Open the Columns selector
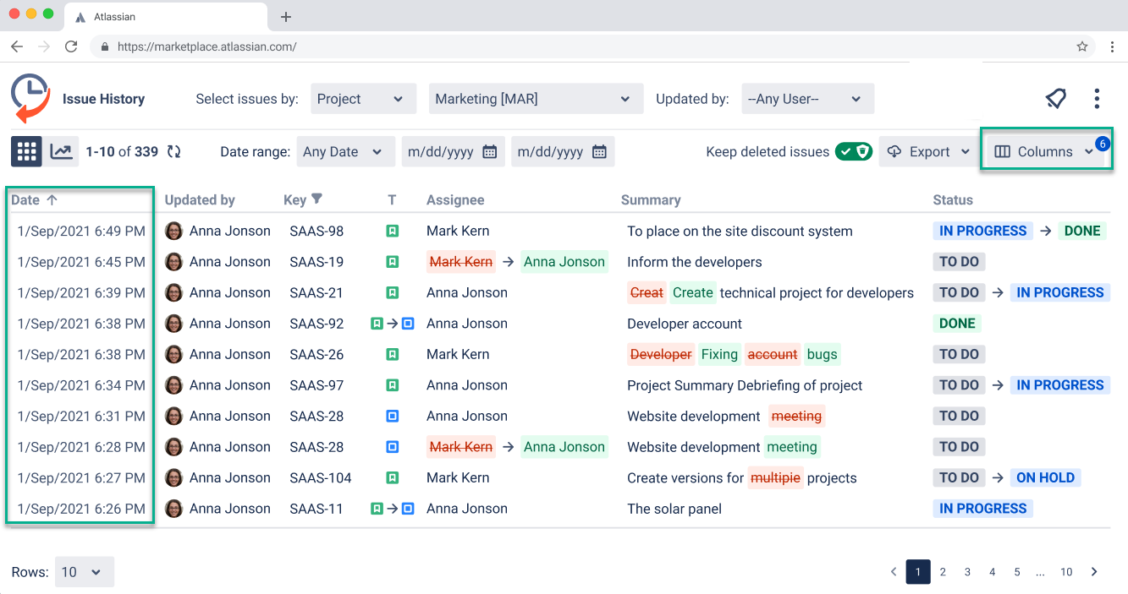Image resolution: width=1128 pixels, height=594 pixels. click(1045, 152)
